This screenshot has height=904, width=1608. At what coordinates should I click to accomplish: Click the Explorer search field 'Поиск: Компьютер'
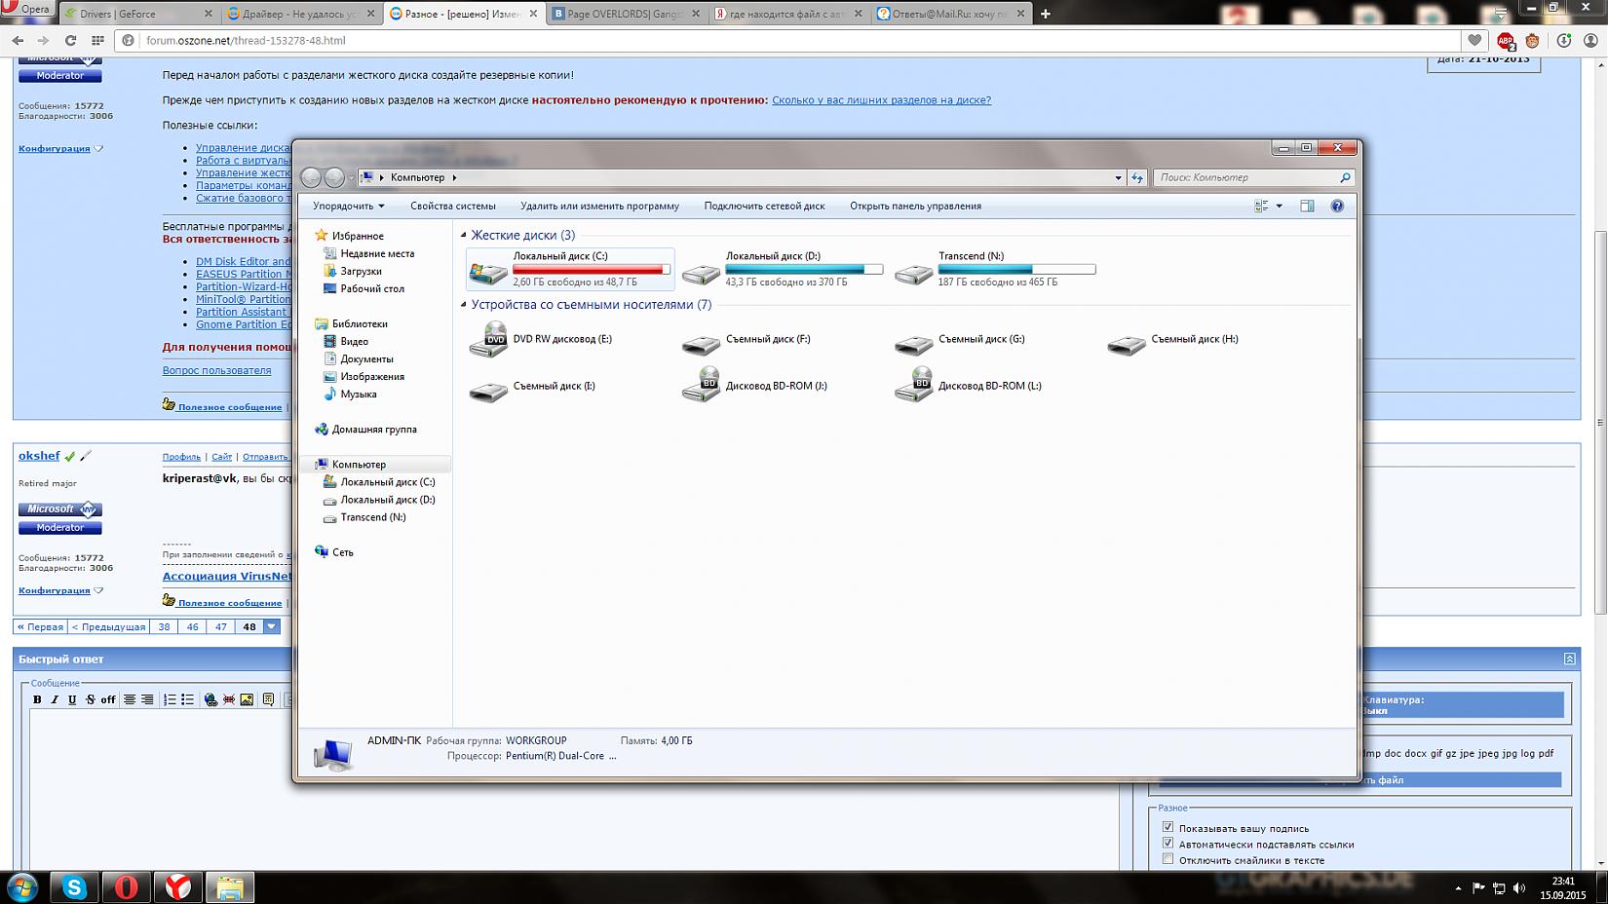[1245, 177]
